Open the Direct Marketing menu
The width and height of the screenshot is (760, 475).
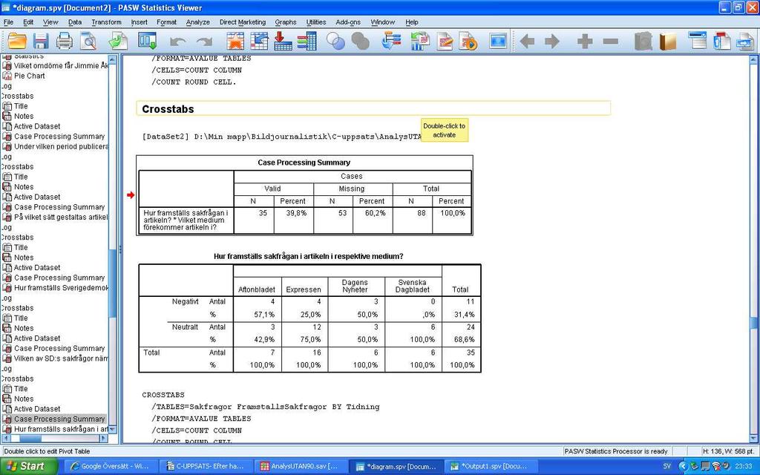click(x=243, y=22)
